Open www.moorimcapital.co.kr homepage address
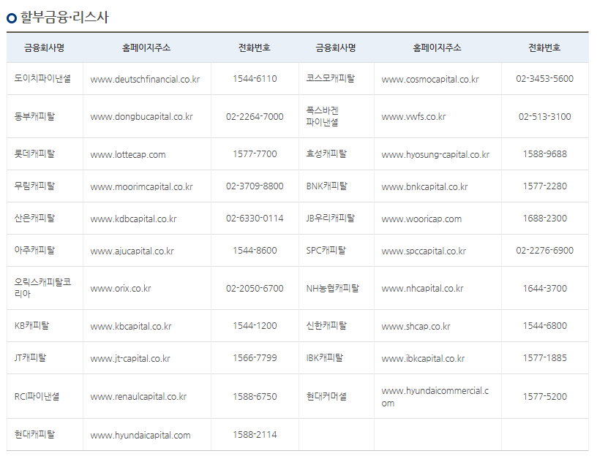 [x=141, y=186]
